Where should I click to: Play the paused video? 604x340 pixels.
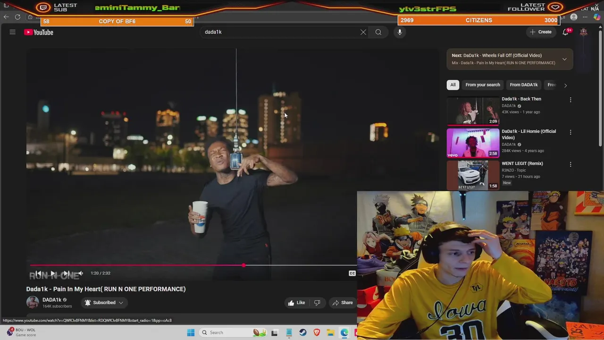click(53, 273)
